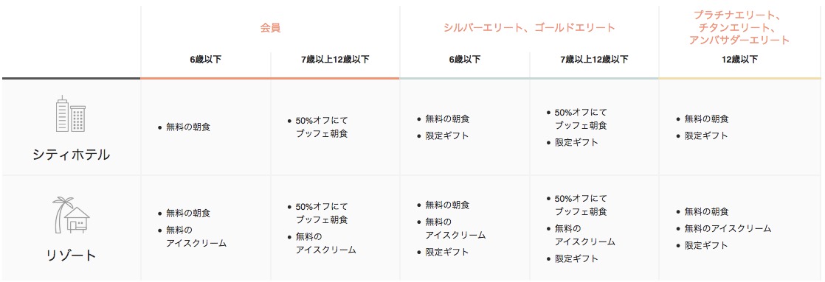This screenshot has width=825, height=282.
Task: Click 50%オフにてブッフェ朝食 in member city hotel row
Action: click(x=322, y=127)
